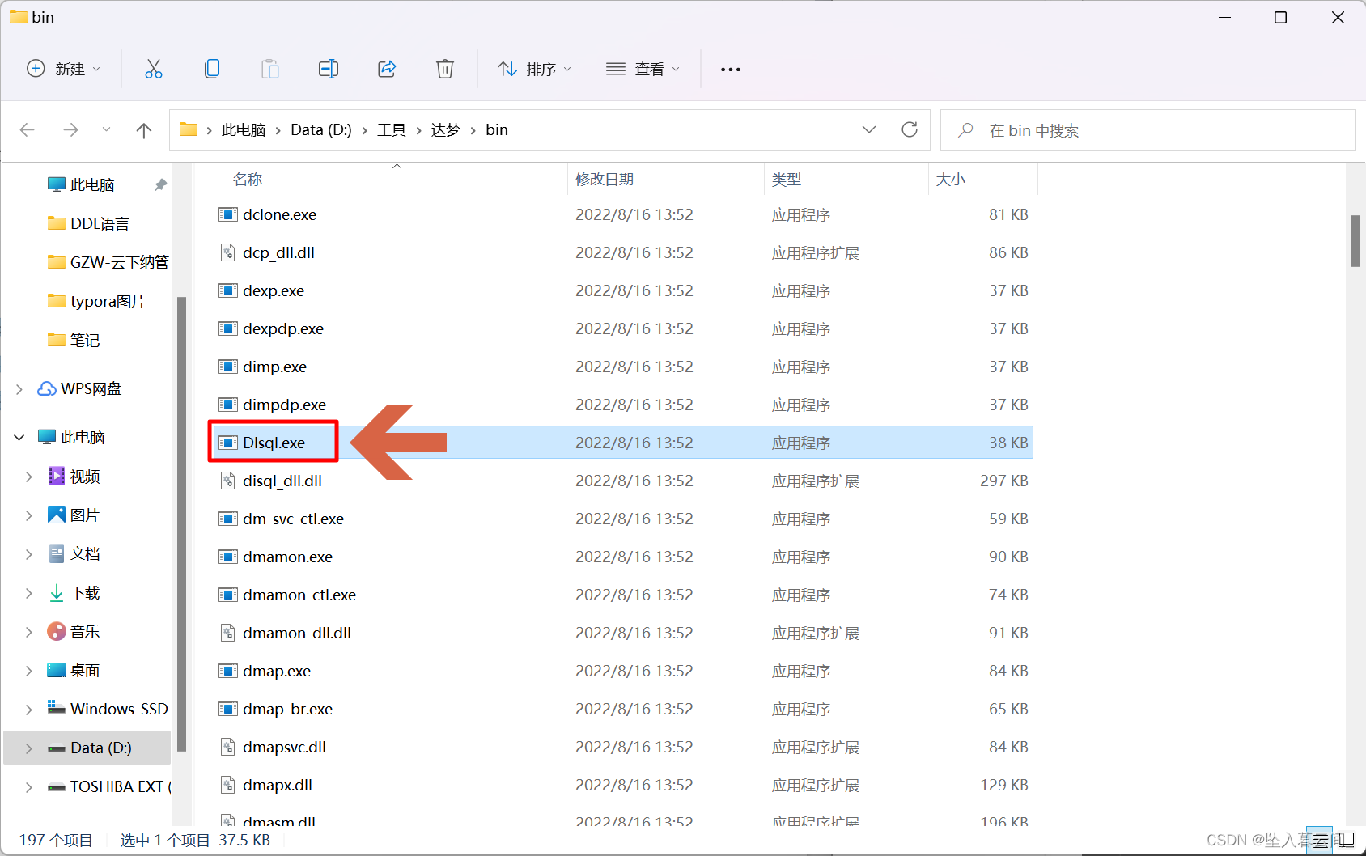Click 此电脑 in the address breadcrumb
1366x856 pixels.
(x=244, y=129)
